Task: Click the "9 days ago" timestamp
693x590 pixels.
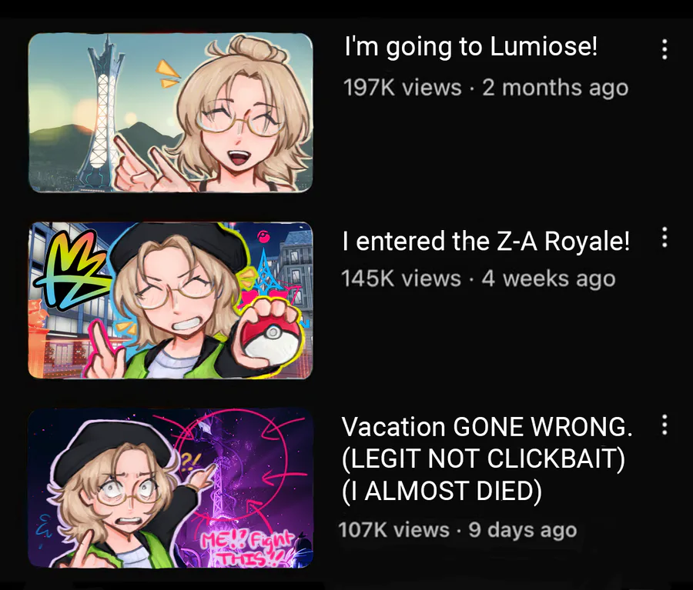Action: [x=523, y=530]
